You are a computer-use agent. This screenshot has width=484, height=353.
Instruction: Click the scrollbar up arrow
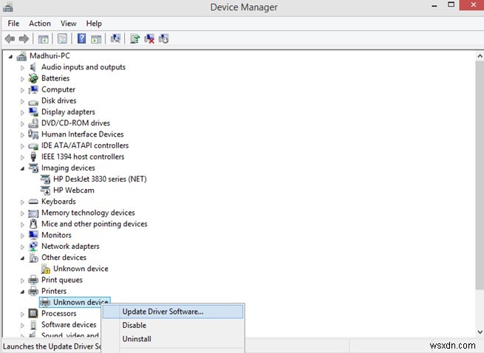click(x=480, y=56)
